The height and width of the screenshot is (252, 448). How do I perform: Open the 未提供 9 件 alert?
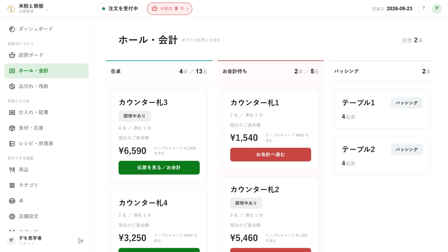click(x=169, y=9)
